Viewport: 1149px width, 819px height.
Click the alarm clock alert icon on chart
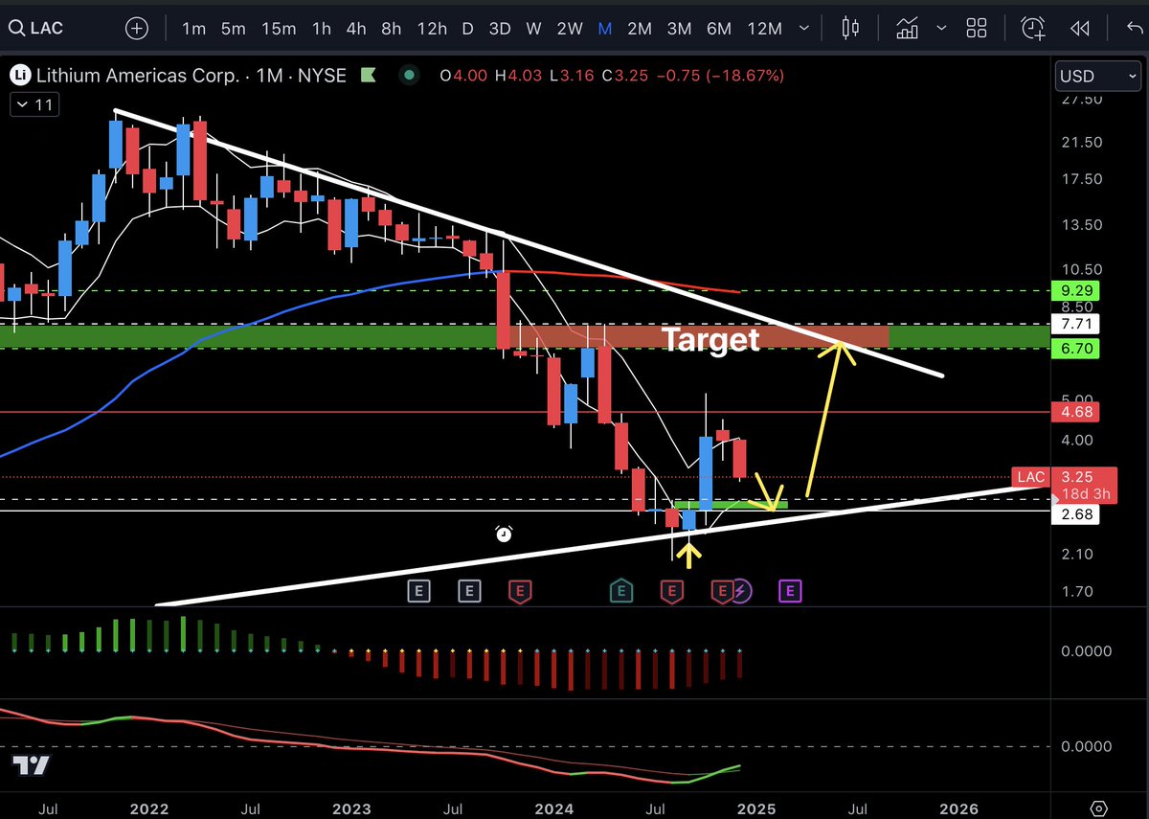pyautogui.click(x=504, y=535)
